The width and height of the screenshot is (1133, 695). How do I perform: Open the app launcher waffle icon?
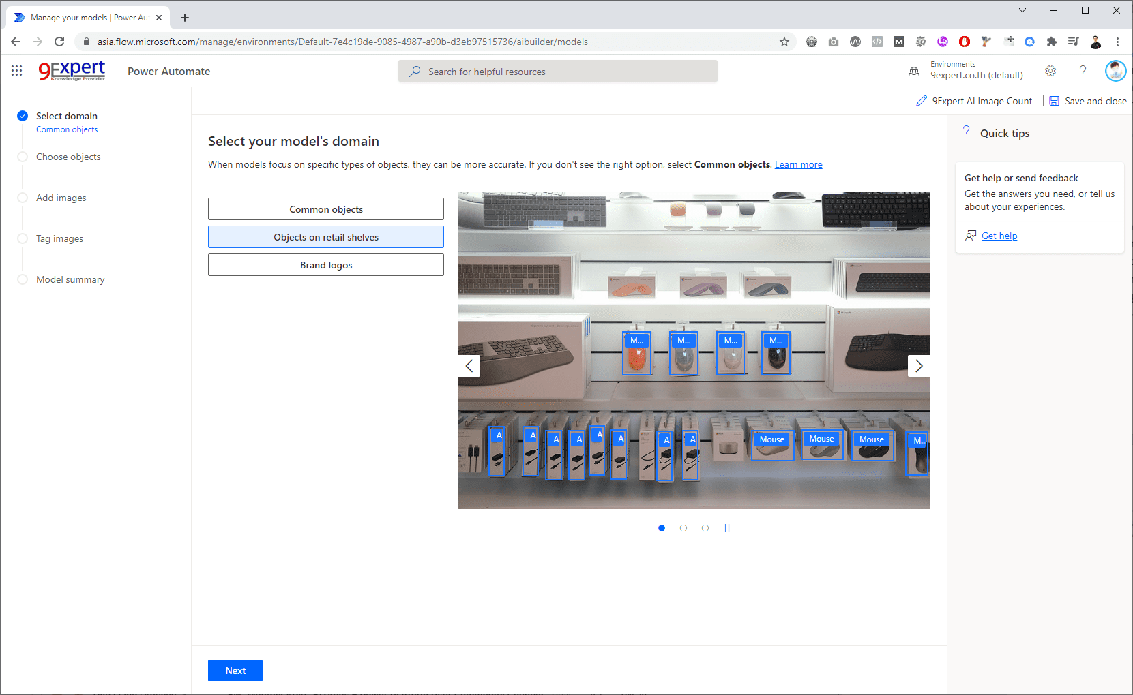(16, 70)
